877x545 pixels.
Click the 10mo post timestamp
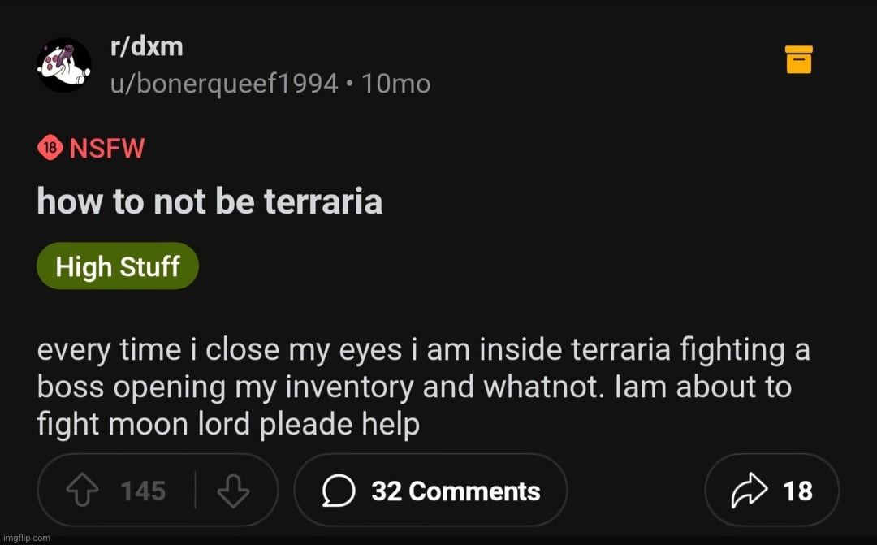pyautogui.click(x=395, y=83)
